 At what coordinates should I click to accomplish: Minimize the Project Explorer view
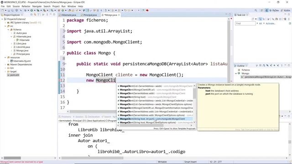[x=51, y=15]
